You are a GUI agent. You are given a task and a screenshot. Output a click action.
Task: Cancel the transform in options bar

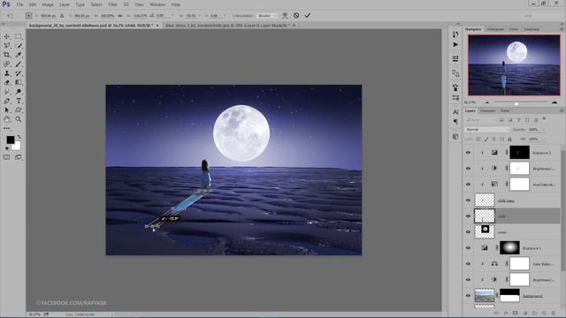click(296, 16)
